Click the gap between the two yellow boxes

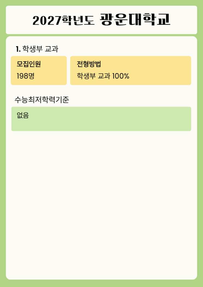coord(68,70)
